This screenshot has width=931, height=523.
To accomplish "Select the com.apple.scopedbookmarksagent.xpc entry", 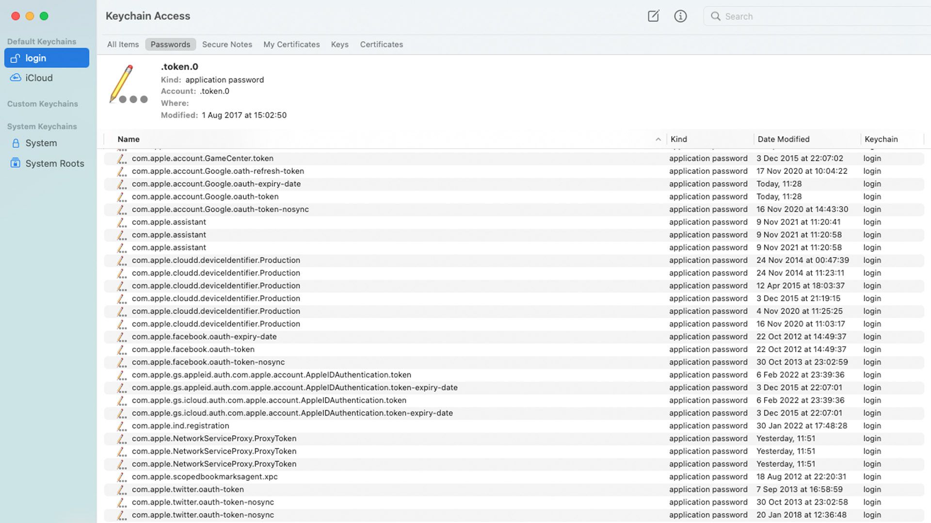I will click(205, 477).
